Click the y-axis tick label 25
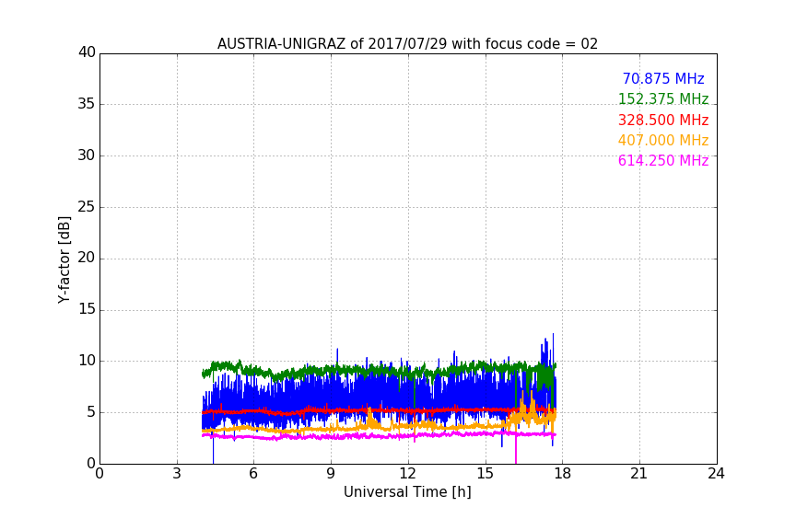Image resolution: width=796 pixels, height=530 pixels. point(87,206)
